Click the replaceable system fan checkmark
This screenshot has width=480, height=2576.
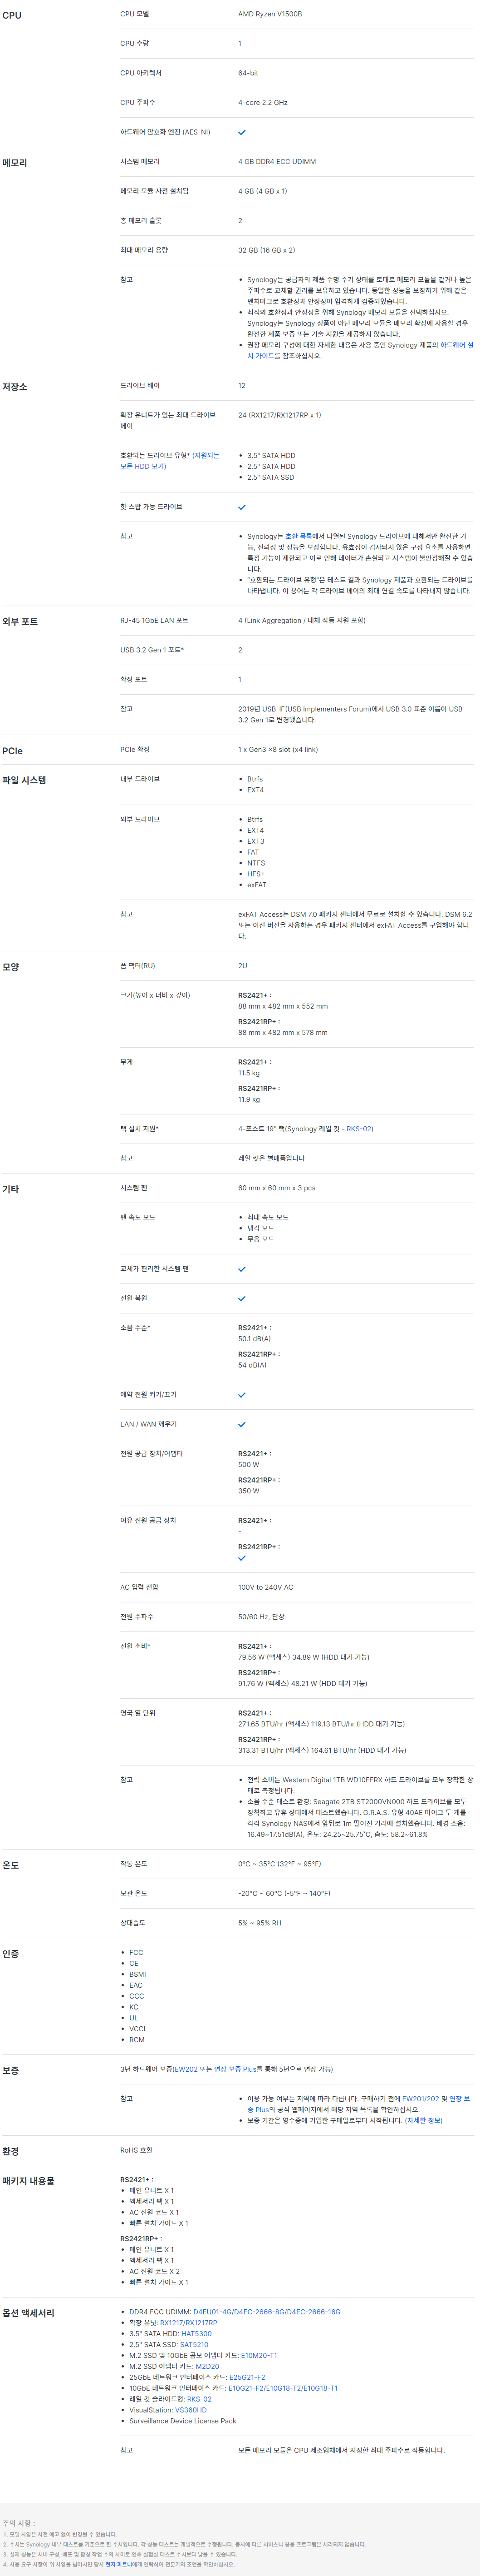click(241, 1269)
